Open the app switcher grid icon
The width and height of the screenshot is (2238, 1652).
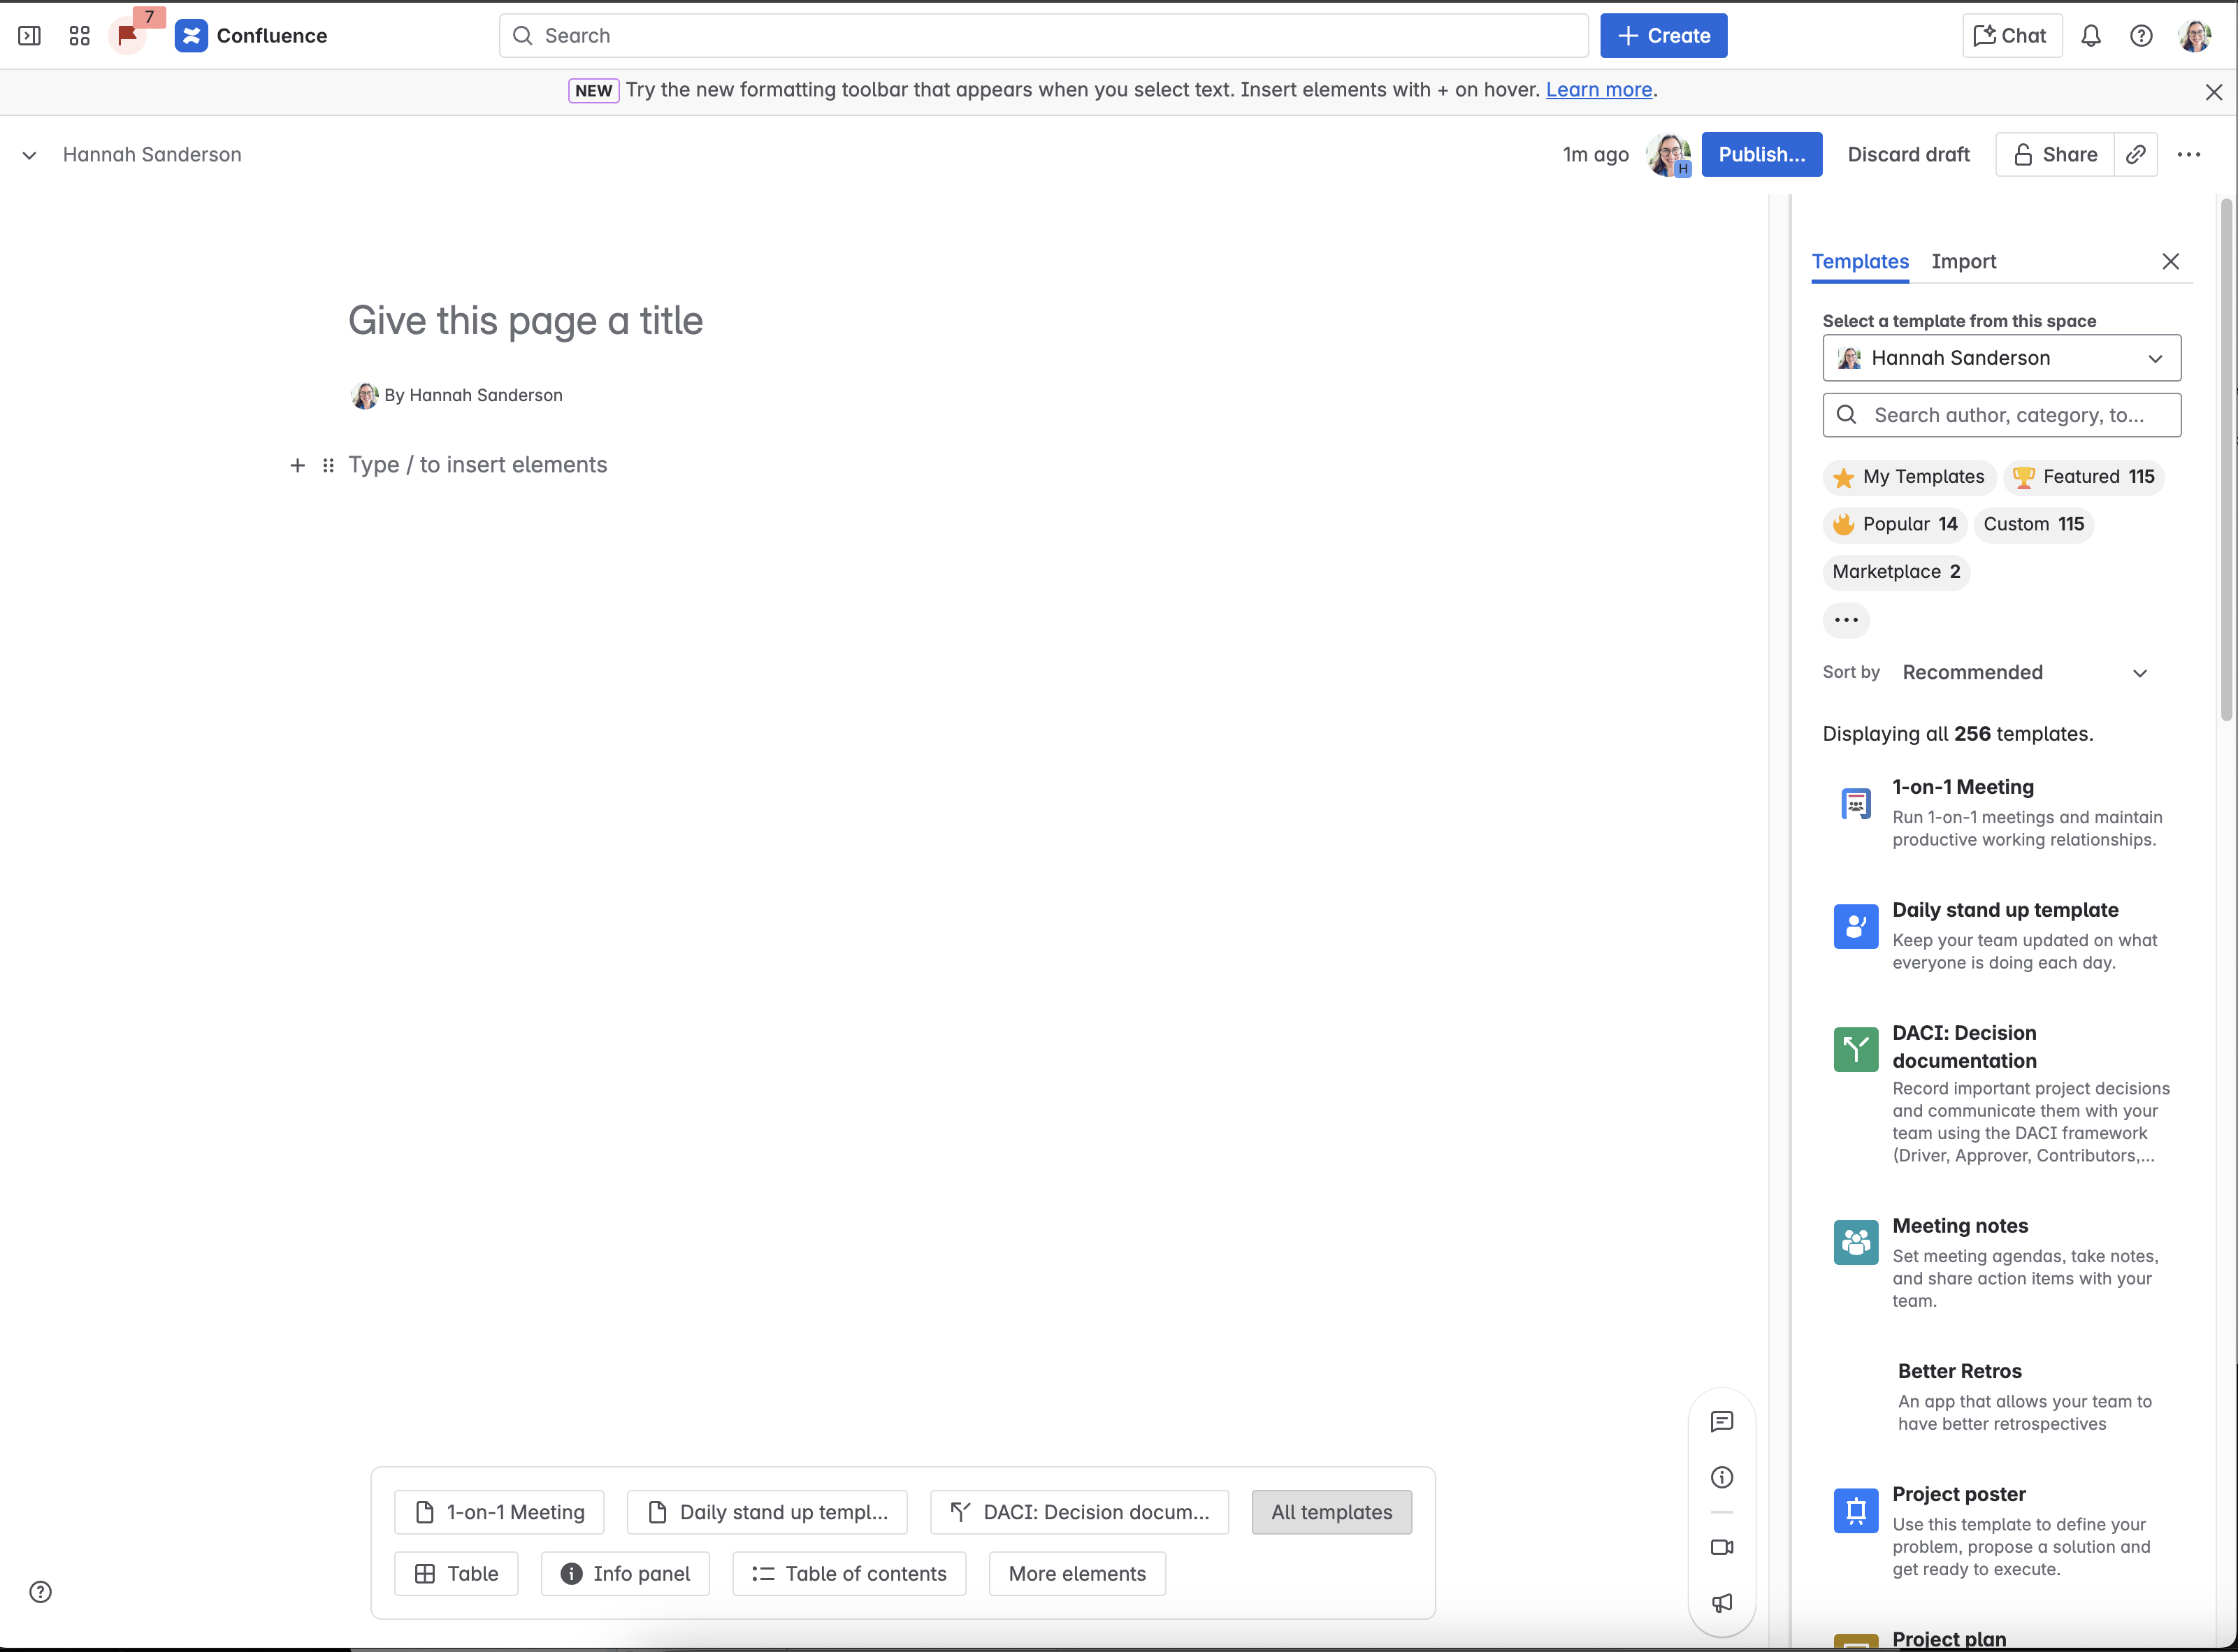pyautogui.click(x=80, y=36)
